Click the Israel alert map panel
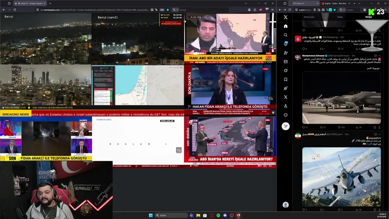The width and height of the screenshot is (389, 219). (x=138, y=85)
